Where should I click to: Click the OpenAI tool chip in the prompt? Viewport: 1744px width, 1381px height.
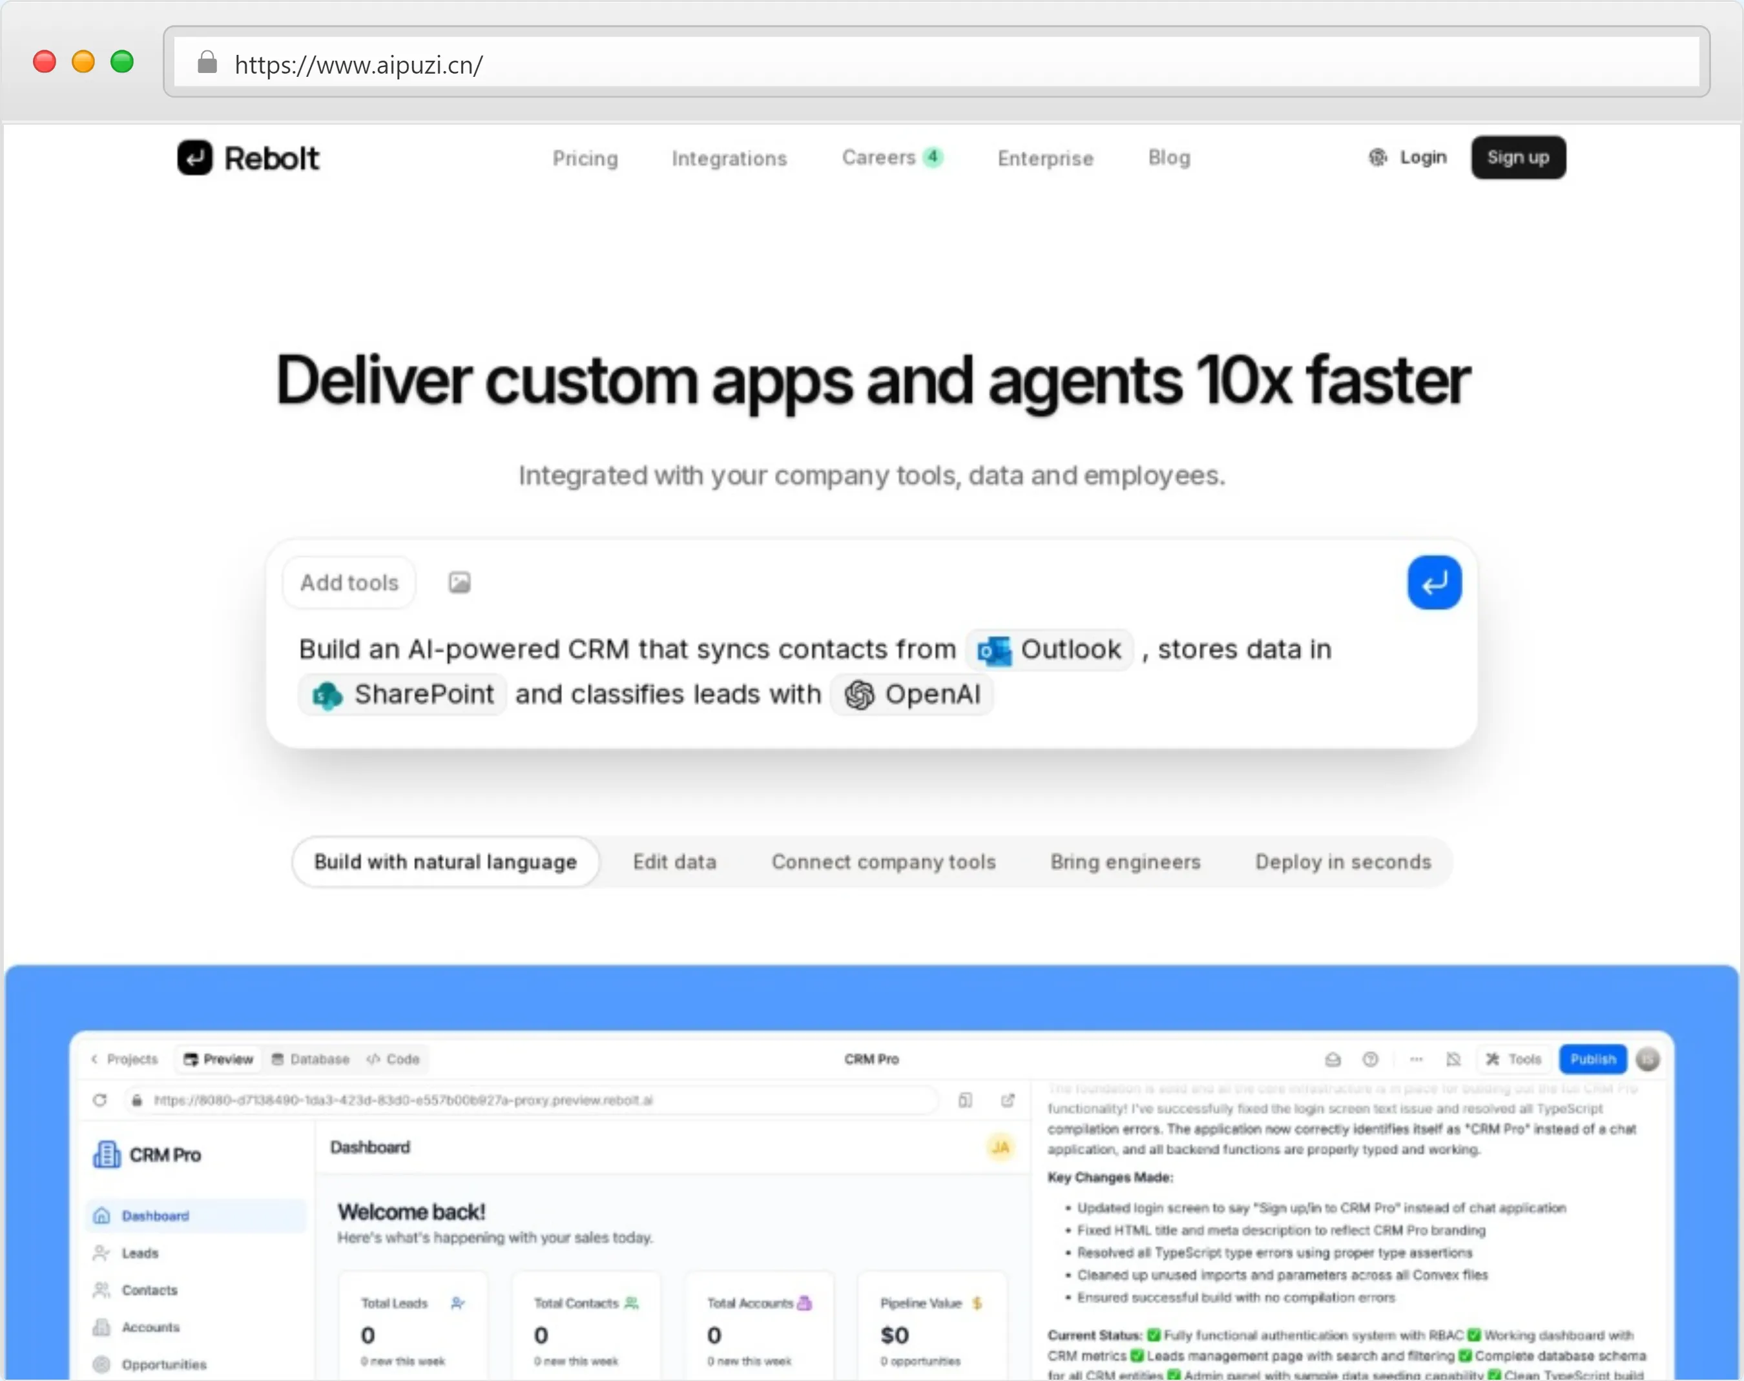coord(911,694)
